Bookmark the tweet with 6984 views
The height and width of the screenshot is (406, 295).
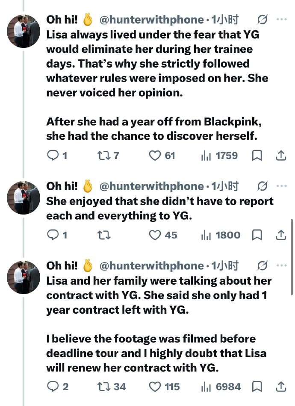pos(257,387)
